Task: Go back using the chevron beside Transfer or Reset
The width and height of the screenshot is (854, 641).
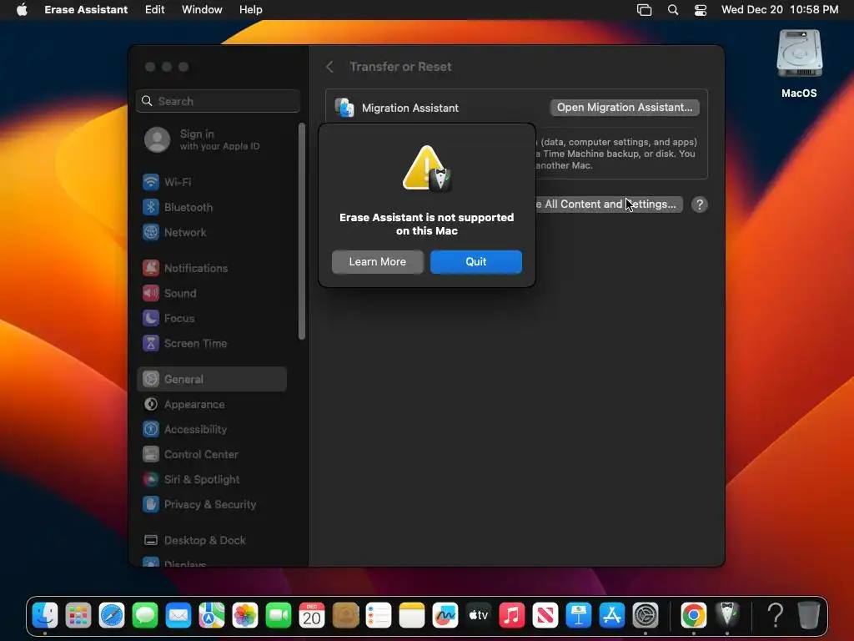Action: pyautogui.click(x=329, y=67)
